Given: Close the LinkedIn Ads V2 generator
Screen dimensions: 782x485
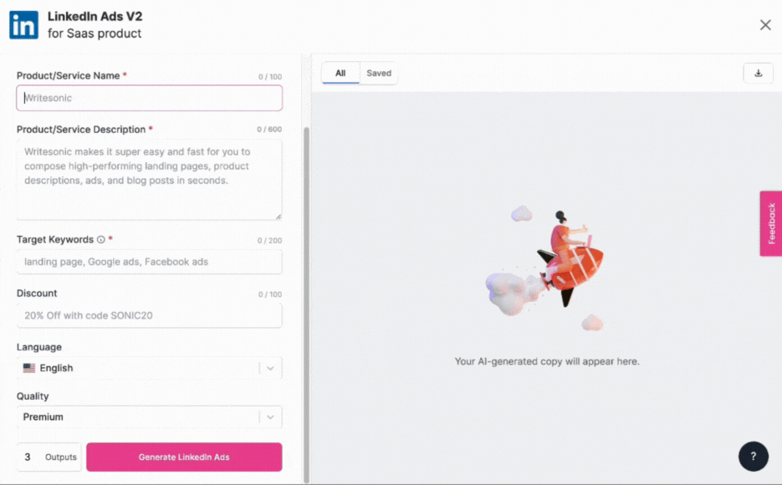Looking at the screenshot, I should coord(764,24).
